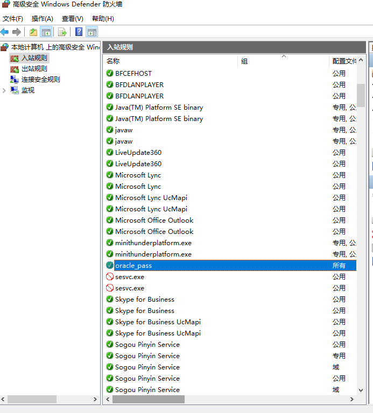Select 监视 label in the tree

click(x=28, y=90)
